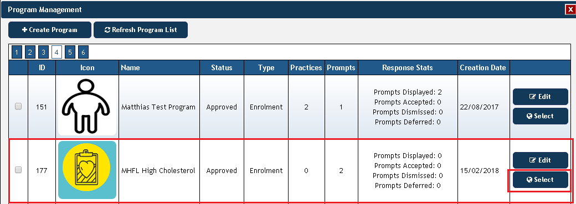This screenshot has width=576, height=204.
Task: Click the body figure program icon
Action: [x=87, y=107]
